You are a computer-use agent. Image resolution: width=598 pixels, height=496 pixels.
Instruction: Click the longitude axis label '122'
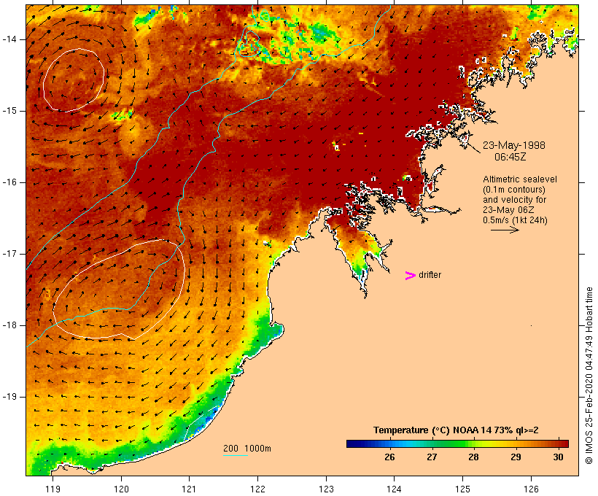point(258,489)
